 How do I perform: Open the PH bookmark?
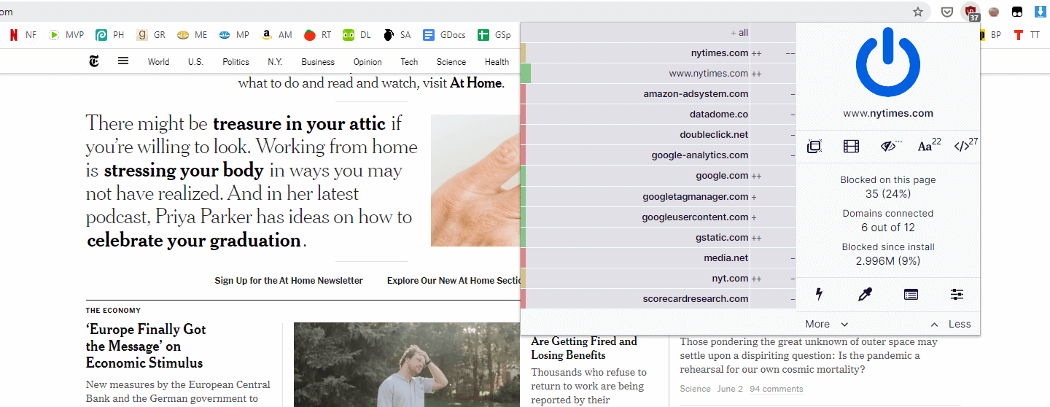pos(110,34)
